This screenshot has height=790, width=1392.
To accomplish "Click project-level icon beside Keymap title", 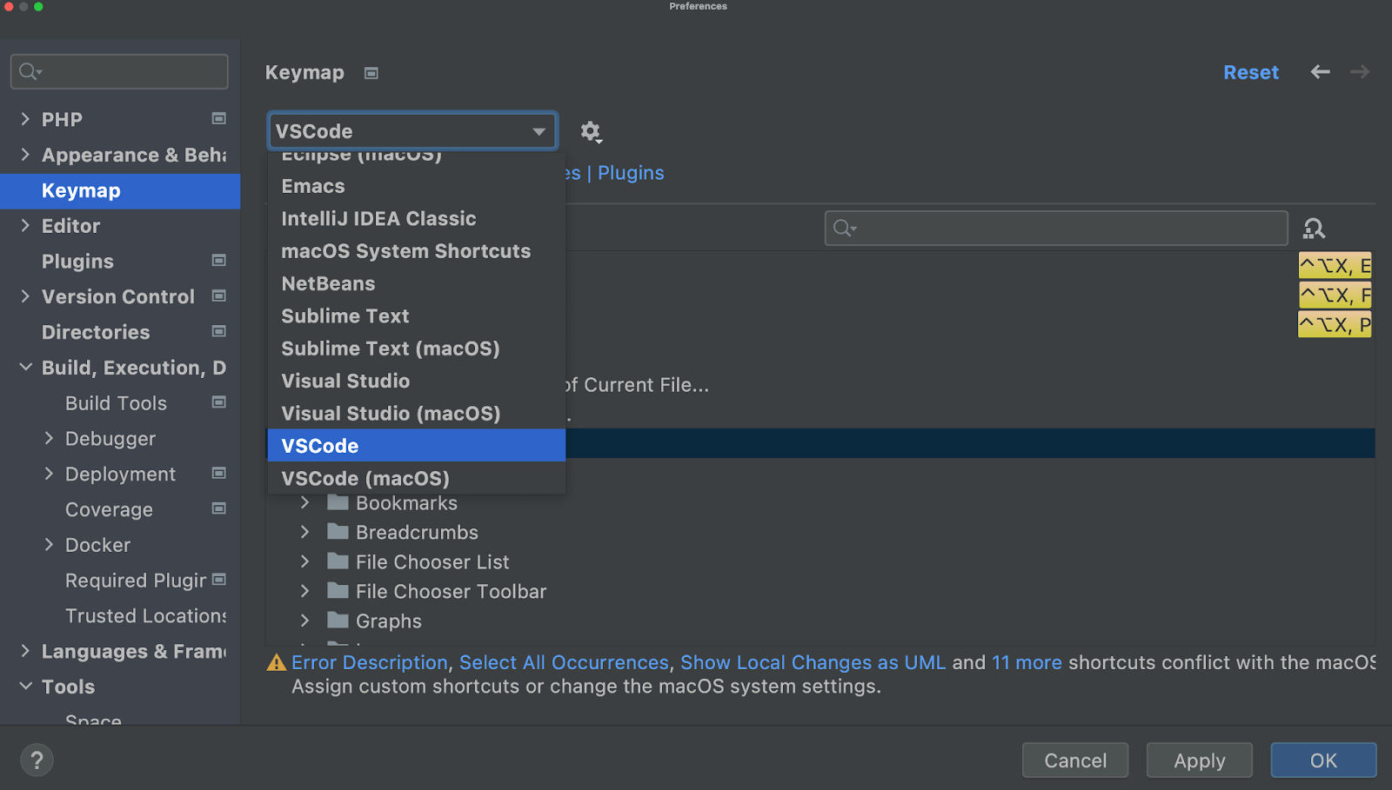I will pyautogui.click(x=371, y=73).
